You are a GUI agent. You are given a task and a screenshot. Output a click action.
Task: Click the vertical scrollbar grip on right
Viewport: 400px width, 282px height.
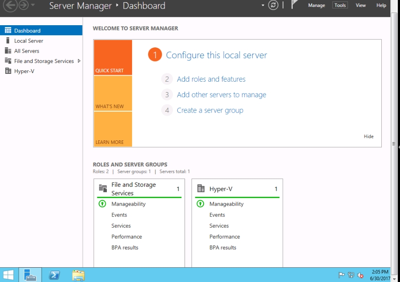tap(394, 144)
